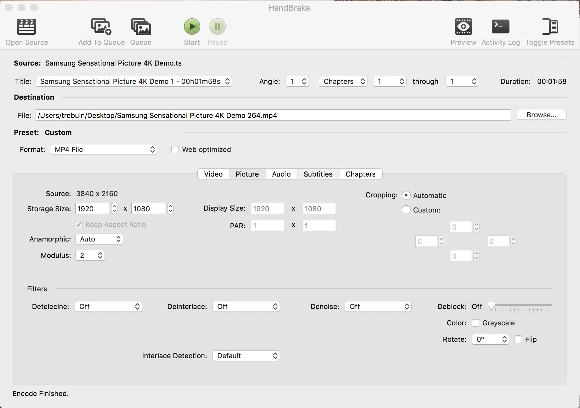Click the 'Encode Finished.' status text
Viewport: 580px width, 408px height.
[41, 393]
